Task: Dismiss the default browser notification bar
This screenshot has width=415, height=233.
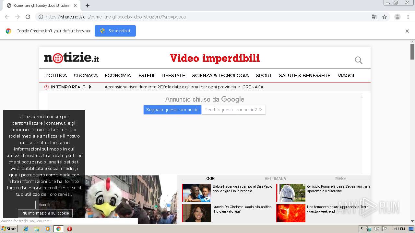Action: click(407, 31)
